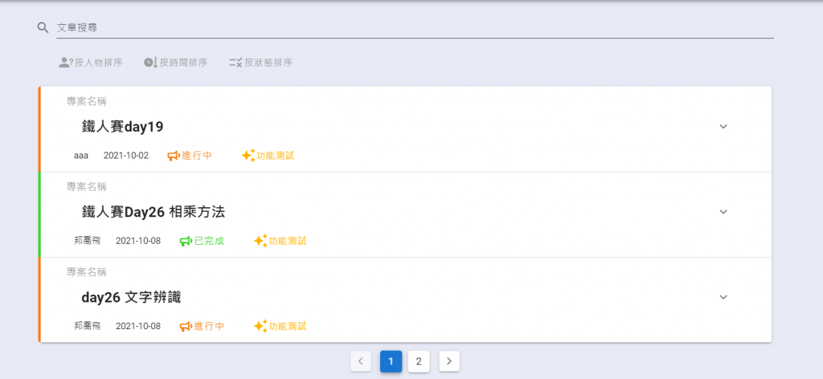The image size is (823, 379).
Task: Go to page 2
Action: [419, 361]
